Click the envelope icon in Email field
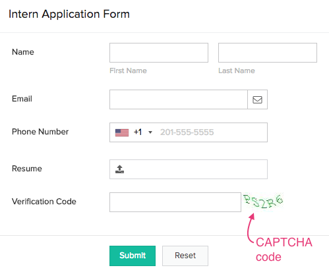Screen dimensions: 329x276 click(x=257, y=99)
